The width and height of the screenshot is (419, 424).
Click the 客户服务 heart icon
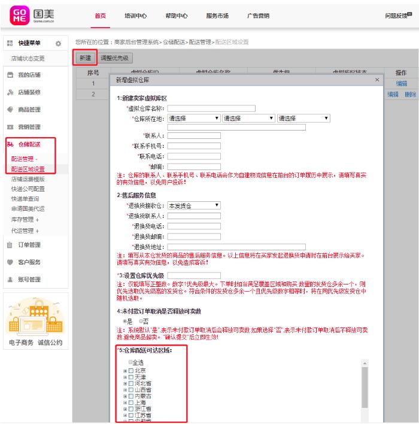click(x=10, y=262)
